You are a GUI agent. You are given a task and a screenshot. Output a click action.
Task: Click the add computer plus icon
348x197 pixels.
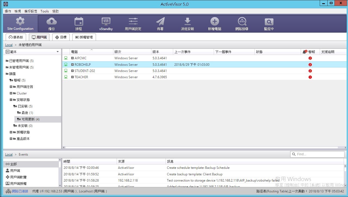(x=215, y=21)
